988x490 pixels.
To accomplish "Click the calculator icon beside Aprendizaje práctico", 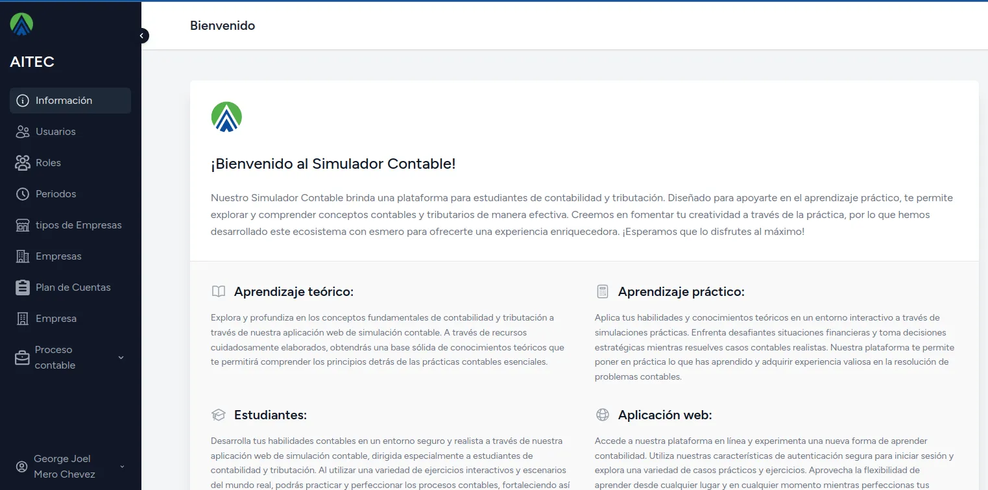I will [x=603, y=292].
